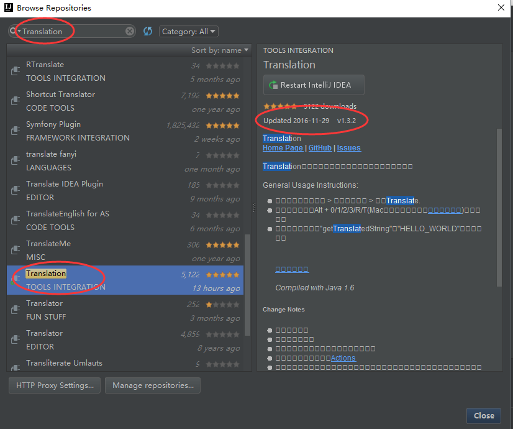Viewport: 513px width, 429px height.
Task: Open search history arrow beside magnifier
Action: tap(19, 31)
